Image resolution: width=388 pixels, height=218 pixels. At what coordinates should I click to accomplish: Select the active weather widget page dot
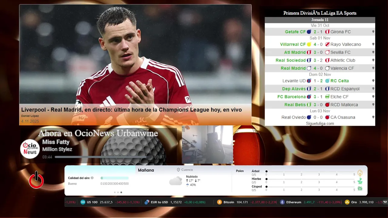[121, 192]
